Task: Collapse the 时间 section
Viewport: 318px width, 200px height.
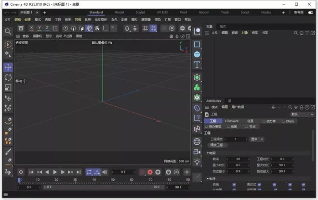Action: tap(208, 153)
